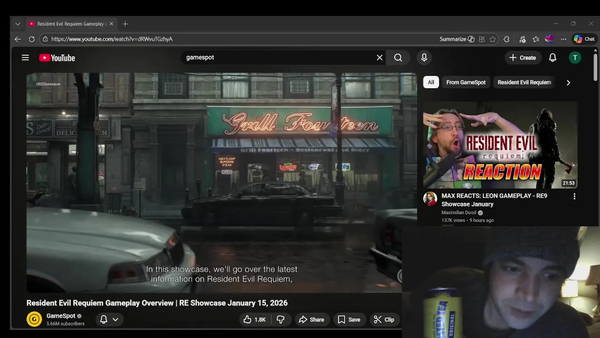The height and width of the screenshot is (338, 600).
Task: Like the video showing 1.8K
Action: point(255,319)
